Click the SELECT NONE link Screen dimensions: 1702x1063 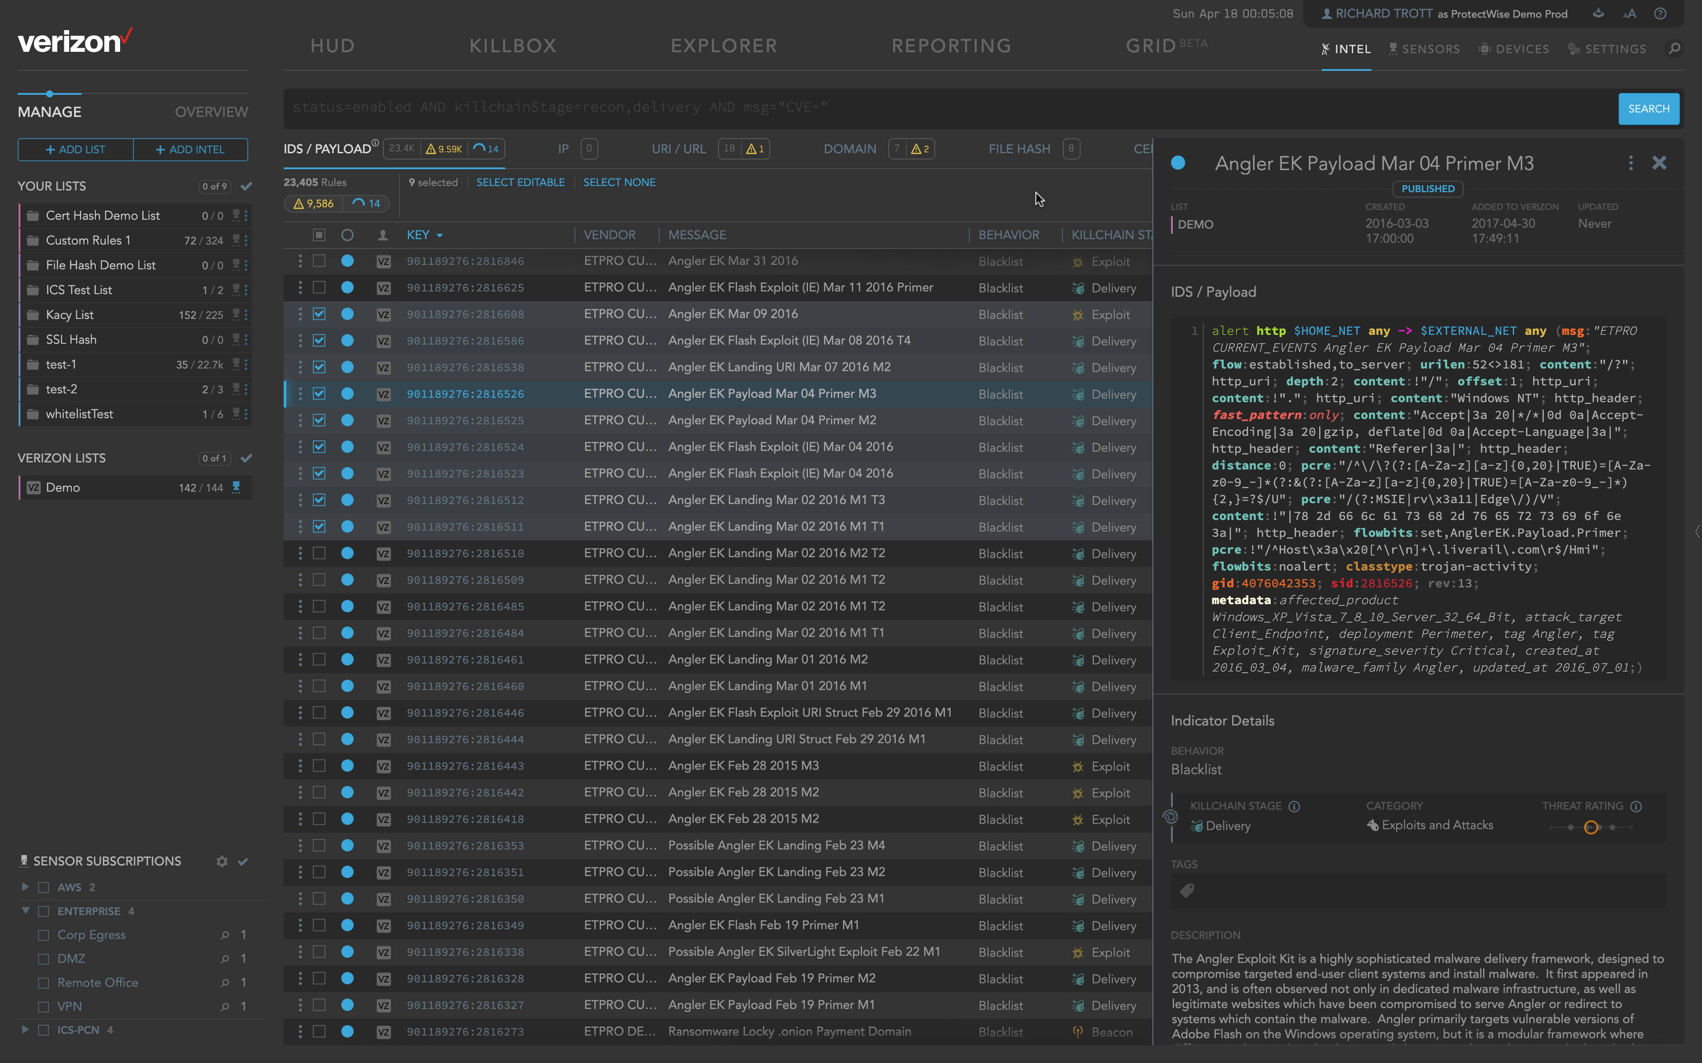tap(619, 182)
